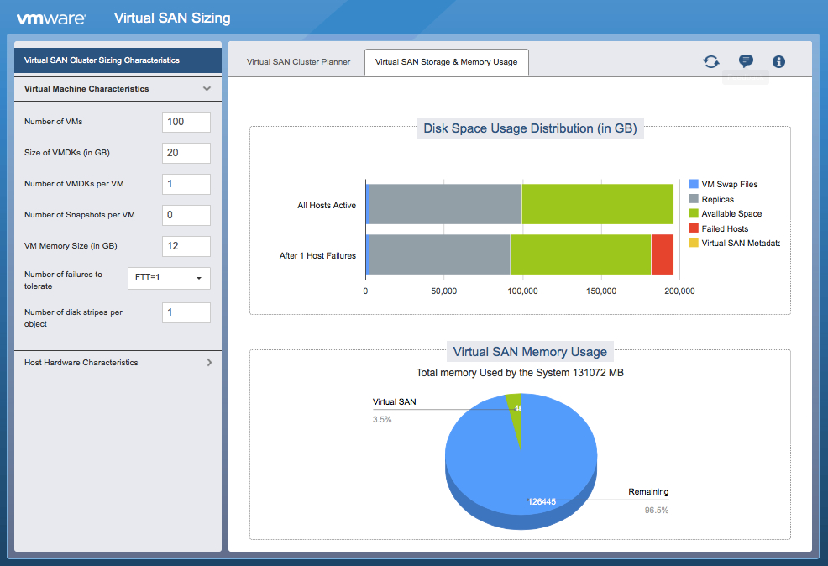Select the Number of VMs input field
Viewport: 828px width, 566px height.
coord(186,122)
